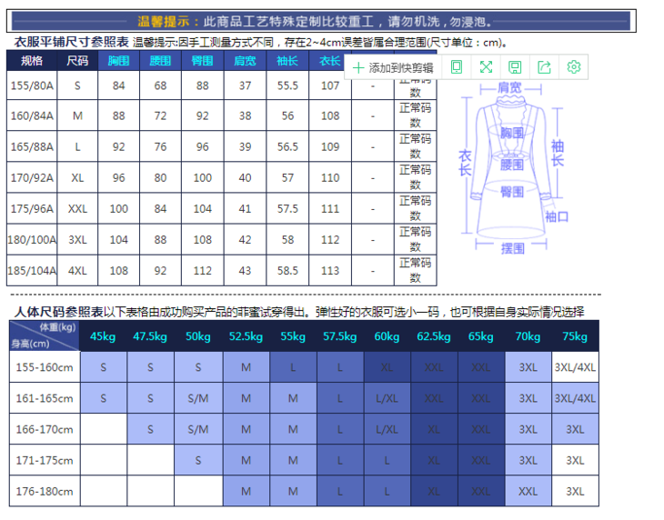Select the 155-160cm height row label
The image size is (664, 520).
[x=45, y=367]
